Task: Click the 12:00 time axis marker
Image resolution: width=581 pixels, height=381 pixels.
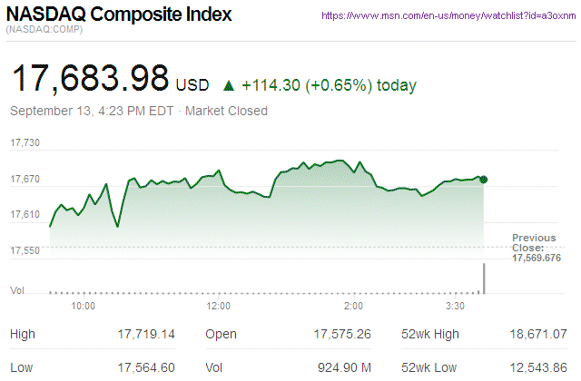Action: pos(218,306)
